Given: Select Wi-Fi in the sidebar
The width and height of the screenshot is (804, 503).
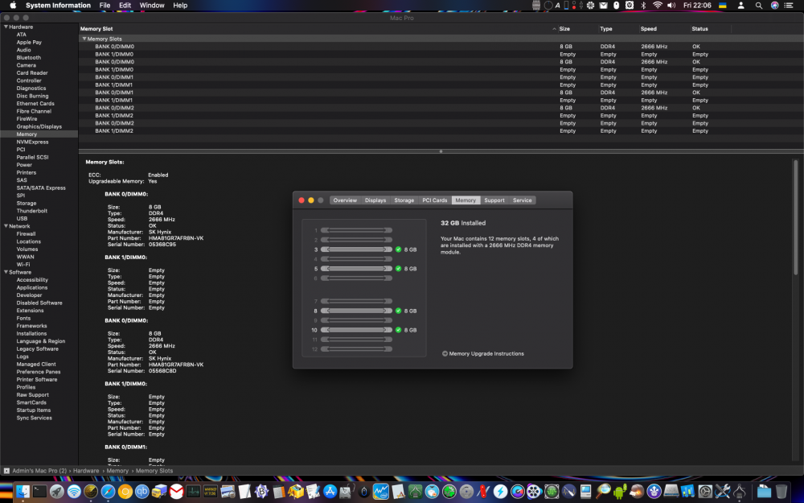Looking at the screenshot, I should click(23, 264).
